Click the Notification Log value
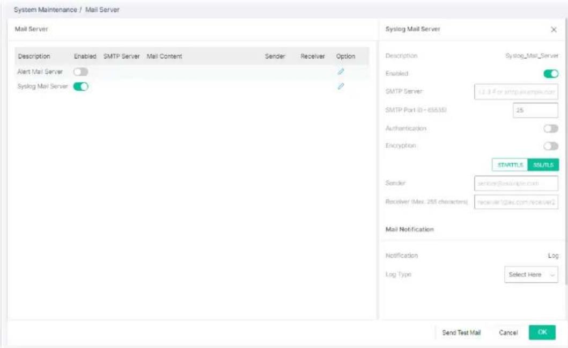The width and height of the screenshot is (568, 348). coord(553,256)
